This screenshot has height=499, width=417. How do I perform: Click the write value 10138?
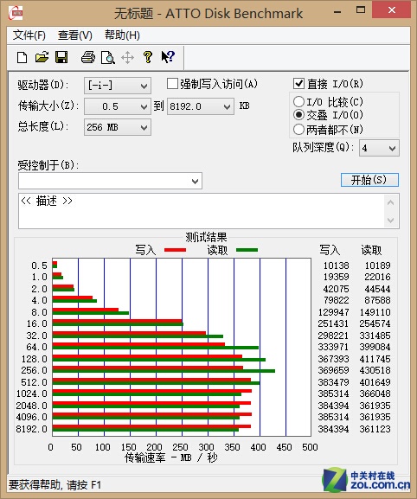click(337, 265)
